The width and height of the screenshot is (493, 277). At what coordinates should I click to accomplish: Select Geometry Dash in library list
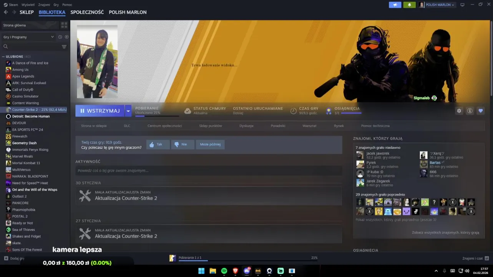click(x=24, y=143)
